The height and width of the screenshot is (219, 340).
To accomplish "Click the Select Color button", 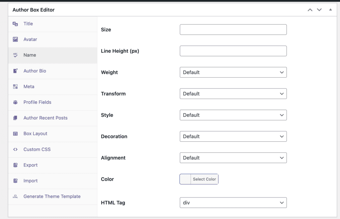I will (204, 179).
